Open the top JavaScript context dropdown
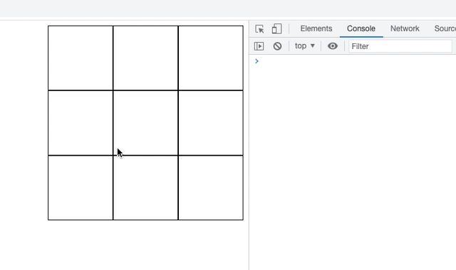Image resolution: width=456 pixels, height=270 pixels. coord(305,46)
